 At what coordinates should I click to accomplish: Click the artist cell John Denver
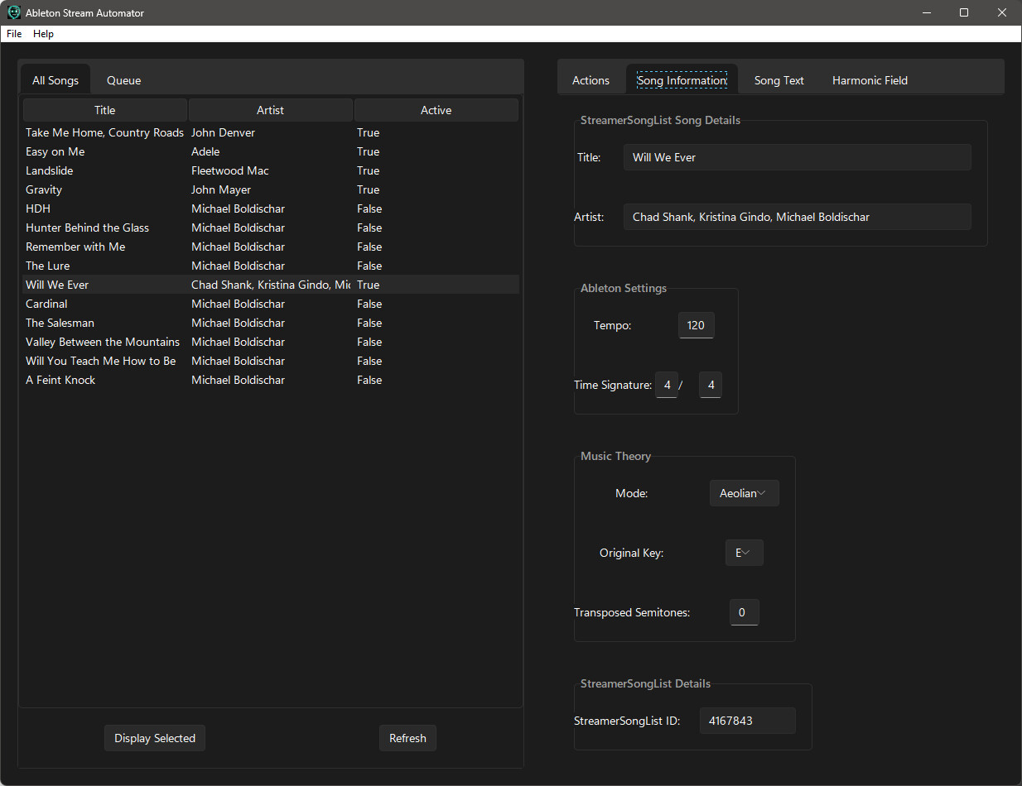click(223, 132)
